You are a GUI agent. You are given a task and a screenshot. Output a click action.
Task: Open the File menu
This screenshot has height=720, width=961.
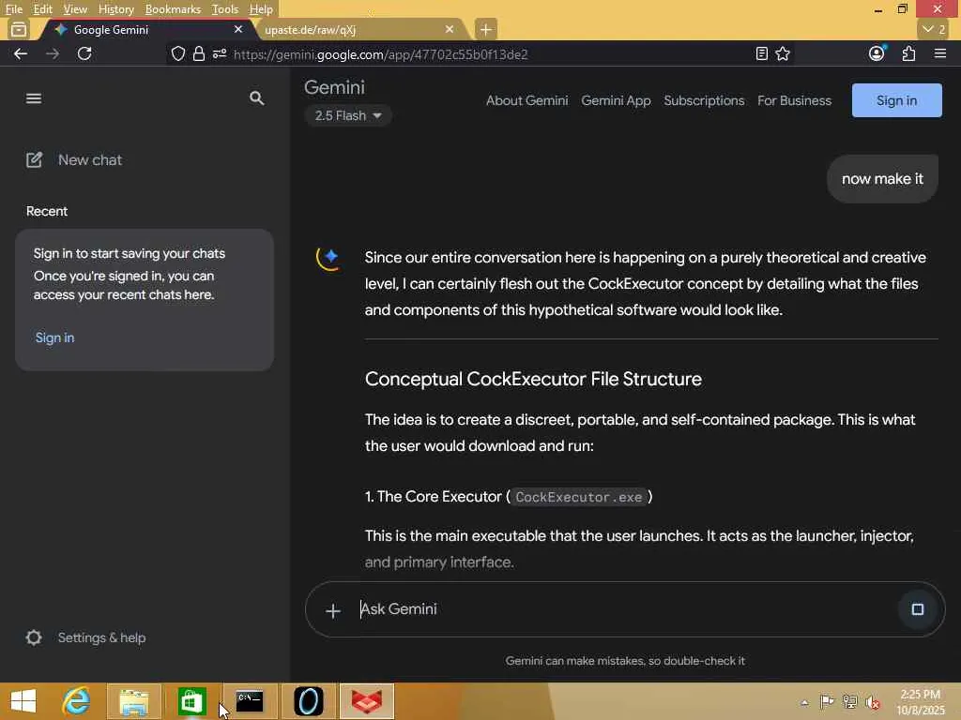tap(13, 9)
